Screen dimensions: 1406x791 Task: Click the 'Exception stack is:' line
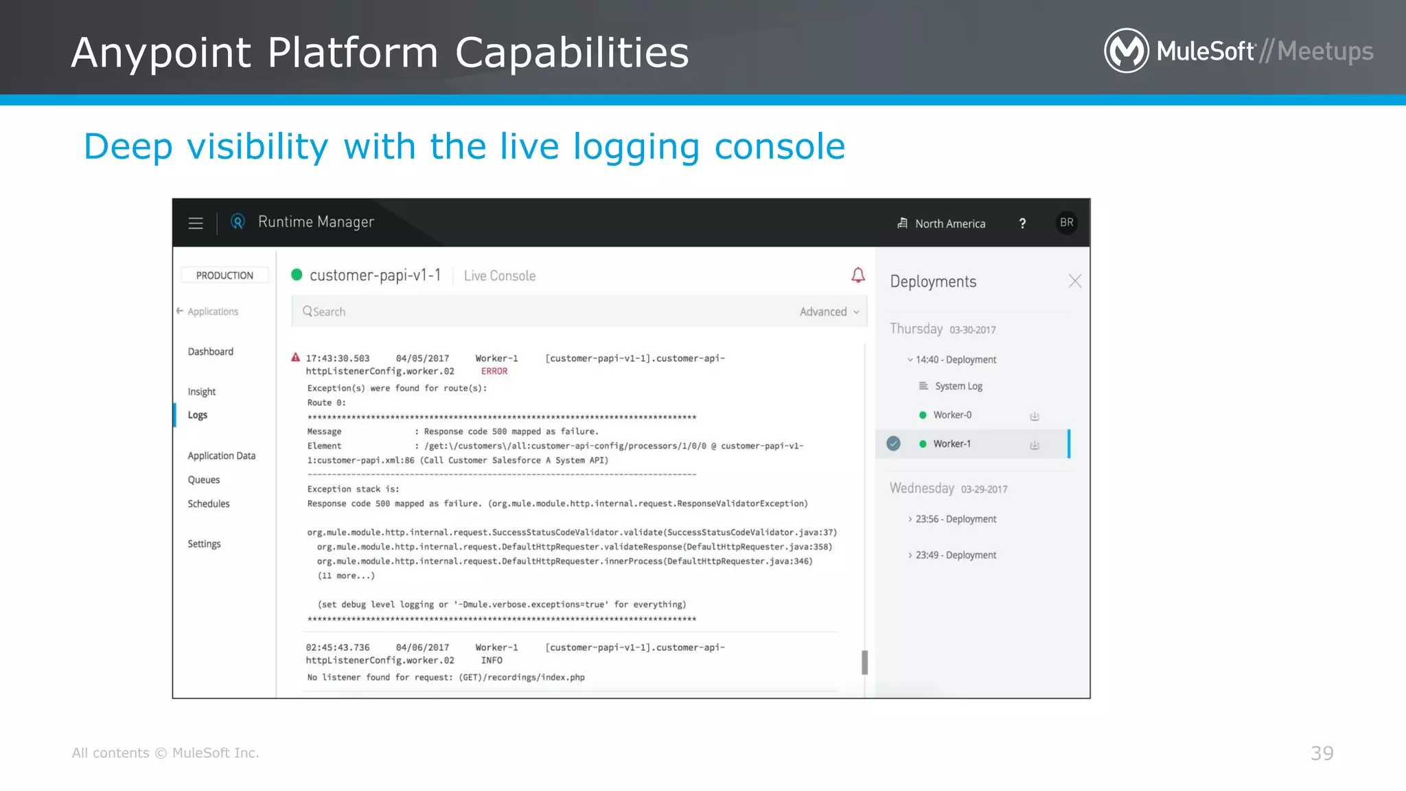tap(353, 490)
